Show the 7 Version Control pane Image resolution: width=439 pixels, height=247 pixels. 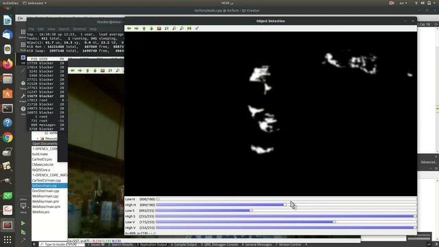(288, 244)
